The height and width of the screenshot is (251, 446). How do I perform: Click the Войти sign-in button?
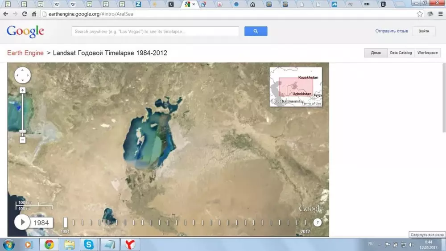424,31
